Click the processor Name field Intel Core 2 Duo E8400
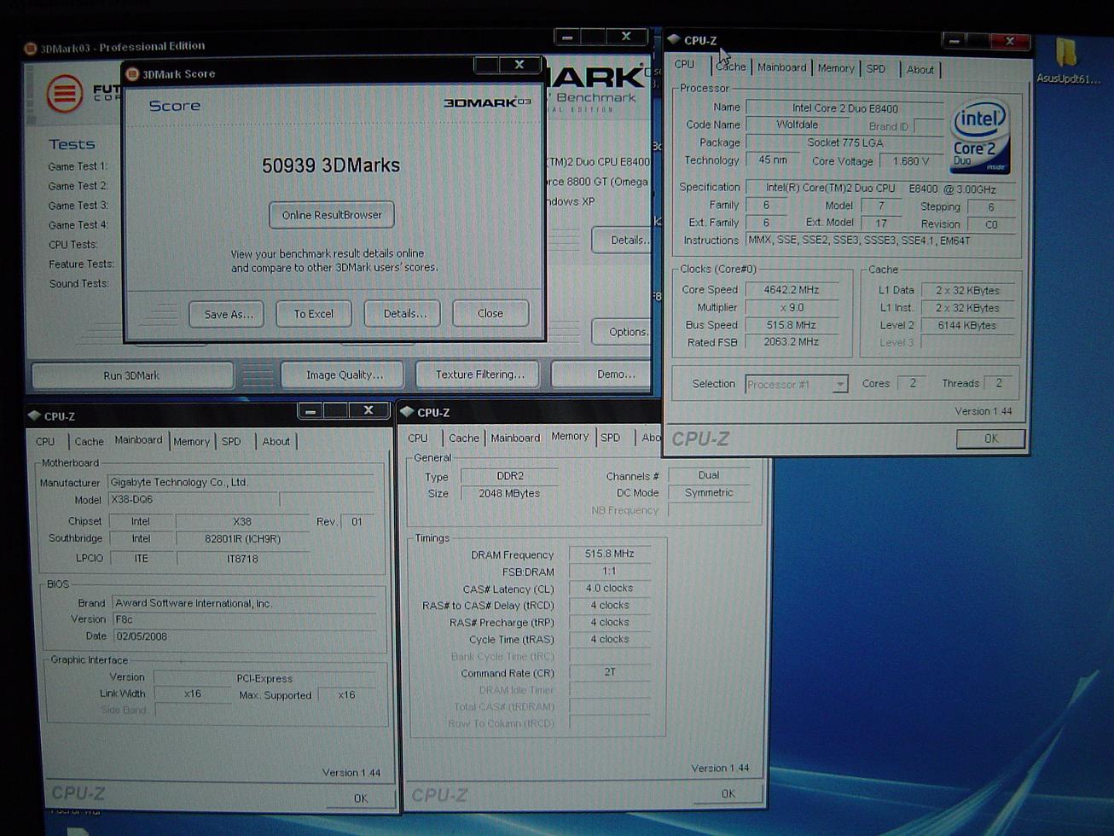The height and width of the screenshot is (836, 1114). tap(844, 108)
